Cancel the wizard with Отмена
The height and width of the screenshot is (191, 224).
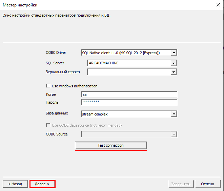pyautogui.click(x=207, y=184)
